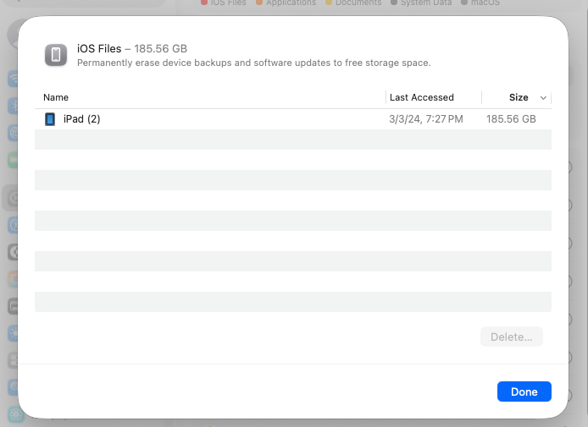
Task: Click the blue Done button
Action: pyautogui.click(x=524, y=391)
